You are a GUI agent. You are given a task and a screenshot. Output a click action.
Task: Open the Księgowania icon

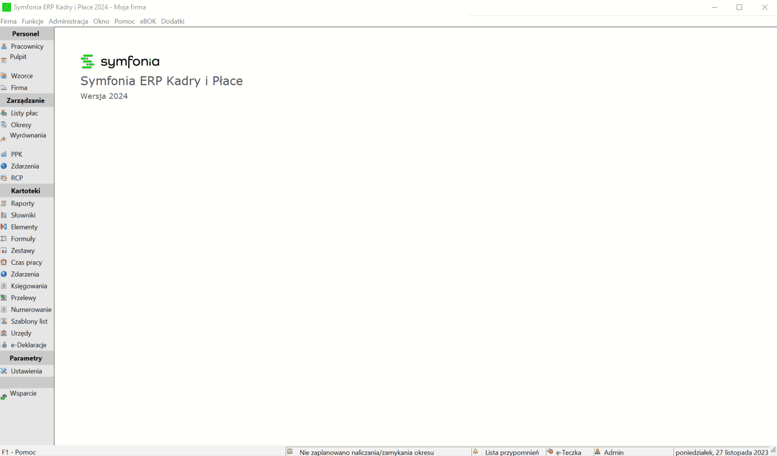[x=4, y=286]
